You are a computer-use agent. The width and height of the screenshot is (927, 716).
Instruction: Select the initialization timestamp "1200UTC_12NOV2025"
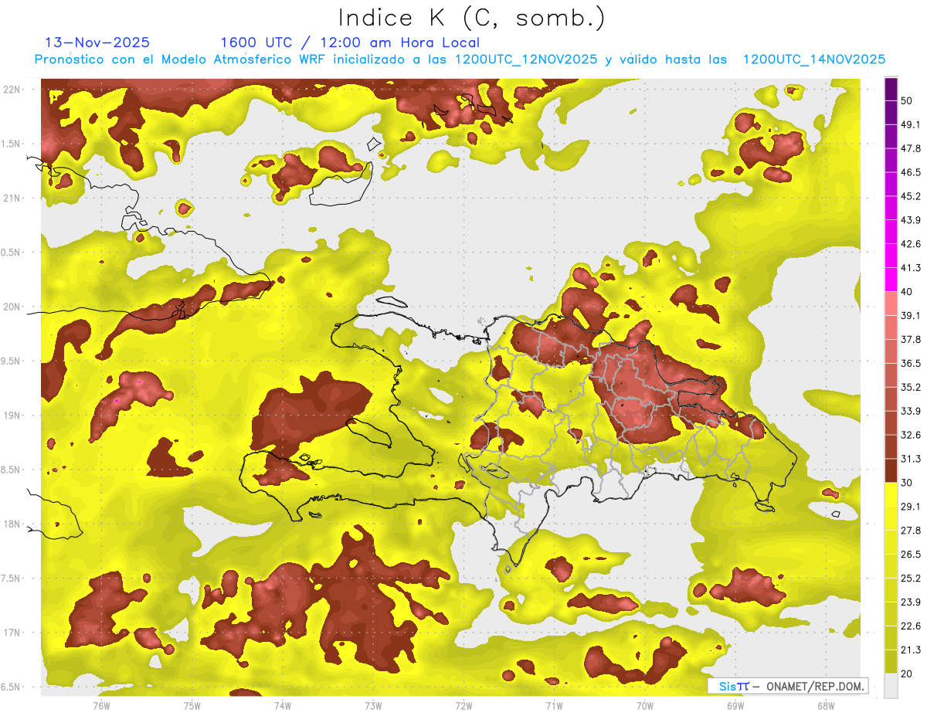point(526,59)
